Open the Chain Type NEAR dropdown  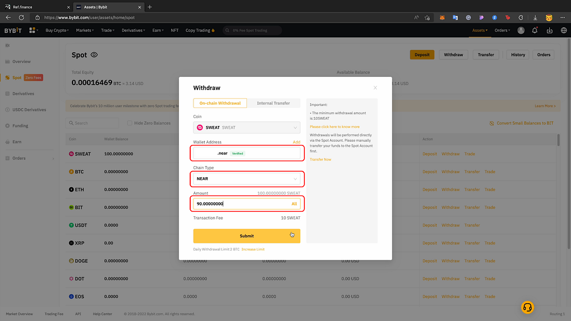[246, 179]
